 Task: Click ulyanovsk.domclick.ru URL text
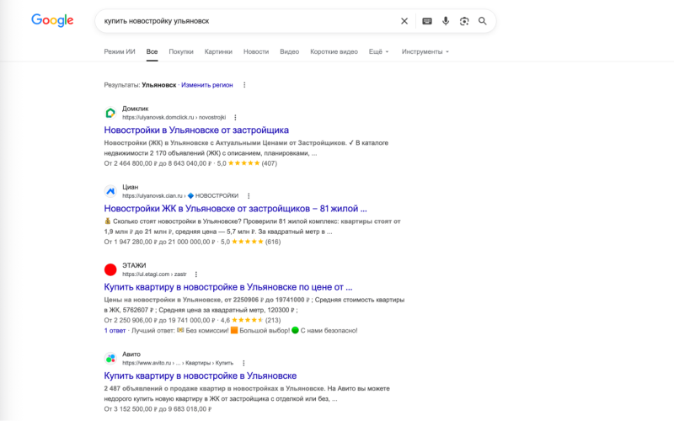(x=174, y=117)
